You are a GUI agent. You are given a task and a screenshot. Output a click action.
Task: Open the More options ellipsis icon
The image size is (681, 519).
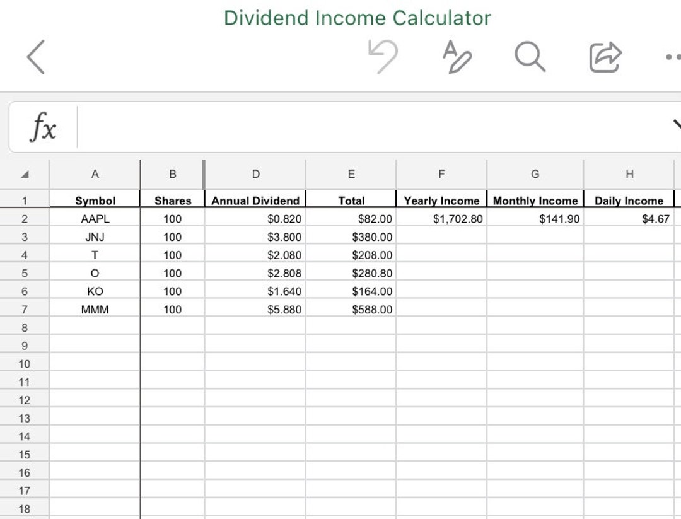(672, 57)
